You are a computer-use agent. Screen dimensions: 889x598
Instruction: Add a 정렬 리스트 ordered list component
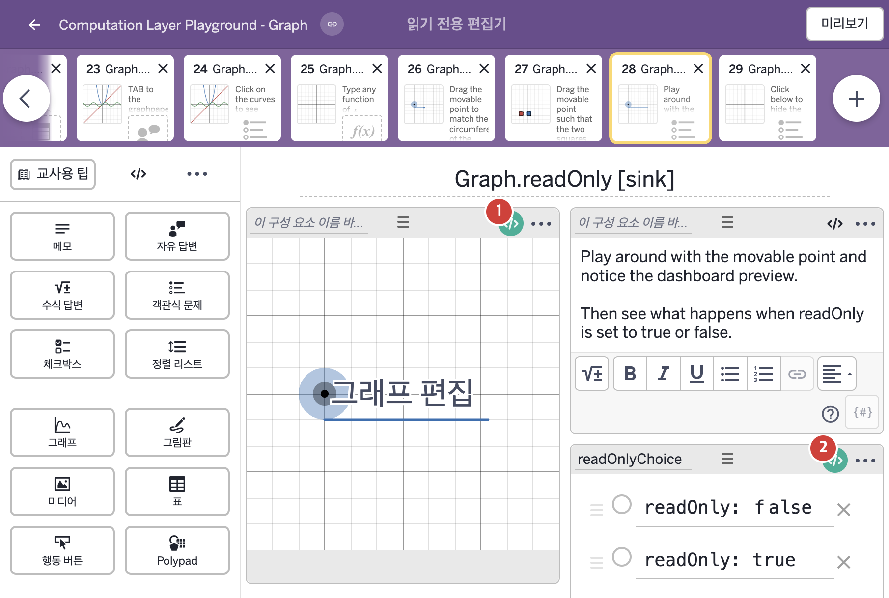(x=177, y=354)
